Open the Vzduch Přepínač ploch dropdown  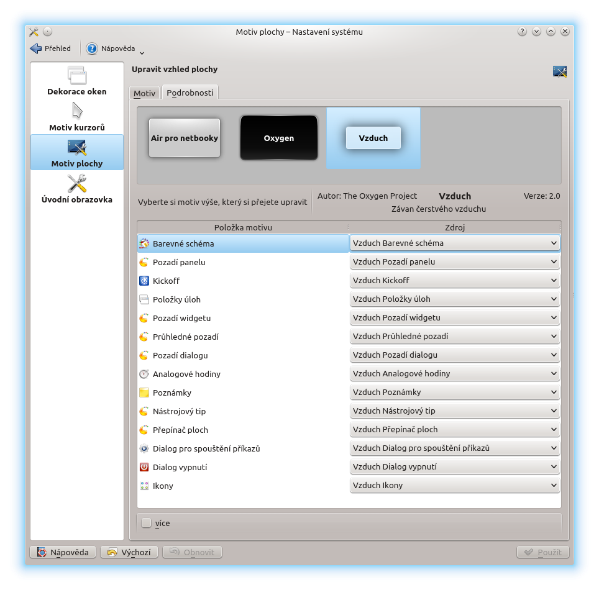tap(455, 429)
